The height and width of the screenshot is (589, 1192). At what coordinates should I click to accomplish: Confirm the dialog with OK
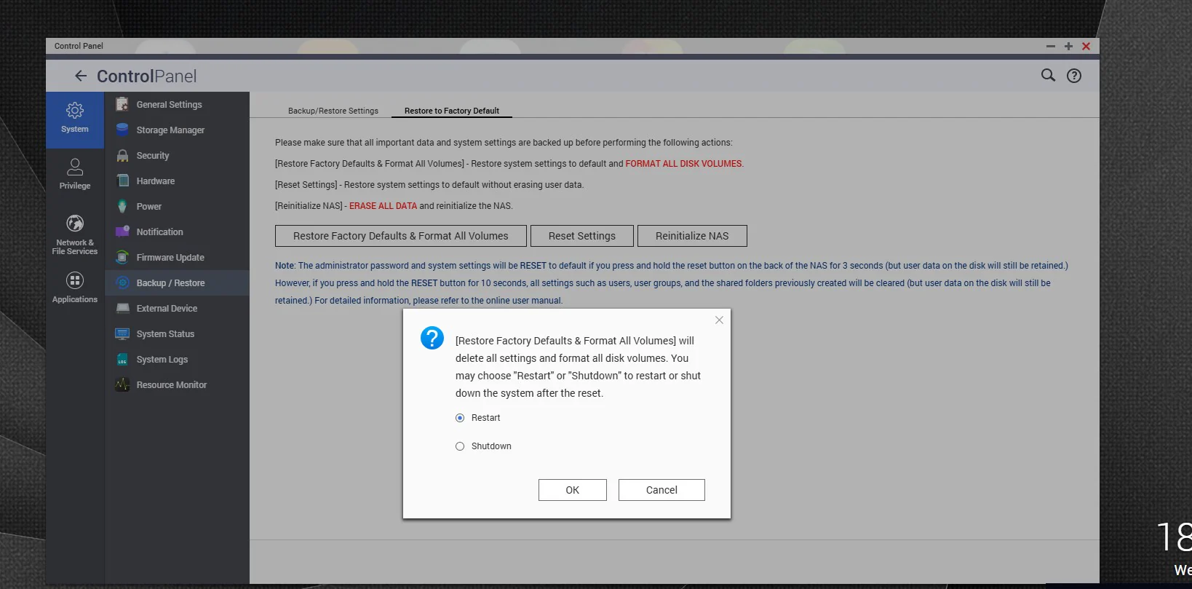[x=573, y=490]
